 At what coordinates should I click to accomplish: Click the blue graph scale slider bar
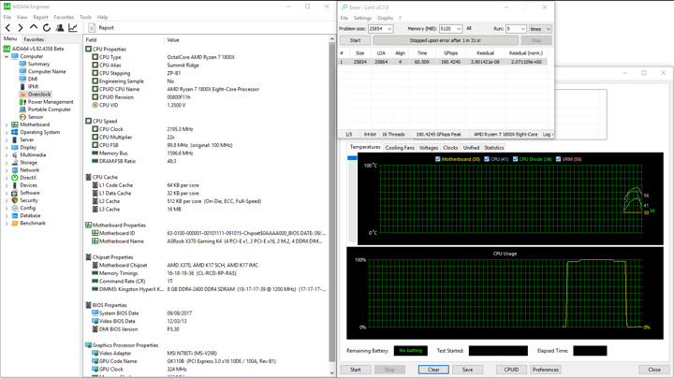click(x=353, y=158)
